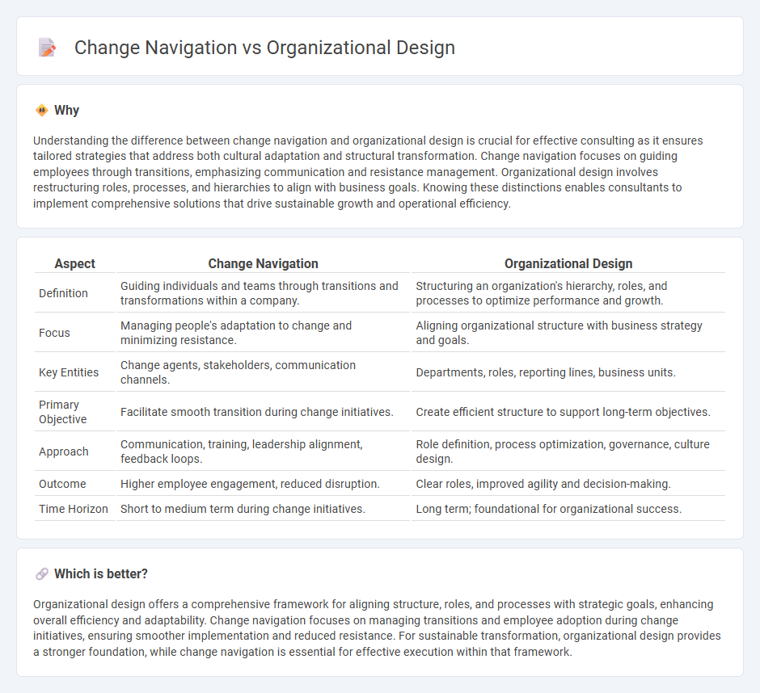Click the memo document icon beside the title
This screenshot has height=693, width=760.
point(46,48)
